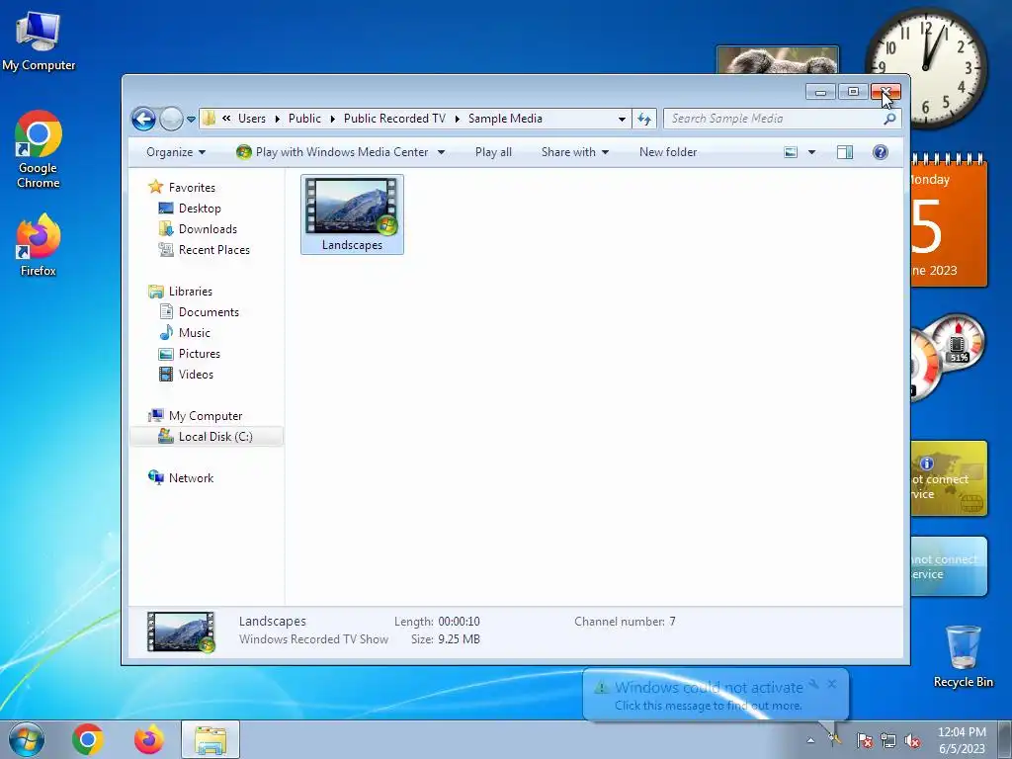Select Local Disk (C:) in navigation pane
Viewport: 1012px width, 759px height.
(207, 437)
